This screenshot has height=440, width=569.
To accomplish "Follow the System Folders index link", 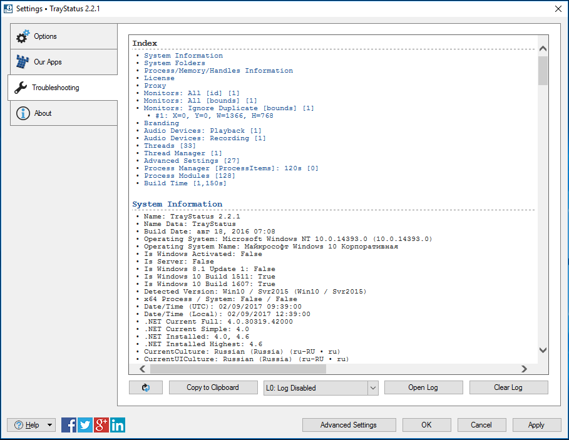I will coord(175,63).
